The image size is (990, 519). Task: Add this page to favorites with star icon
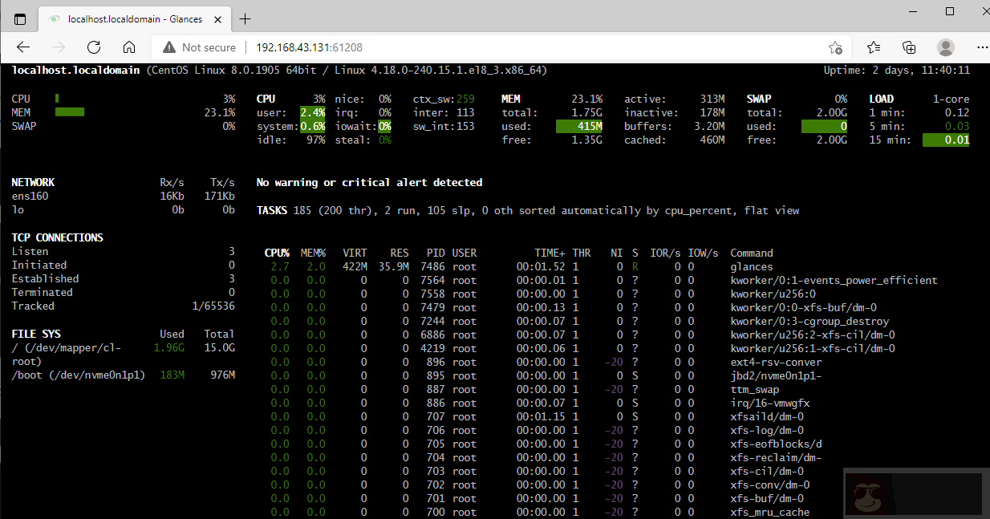coord(835,47)
